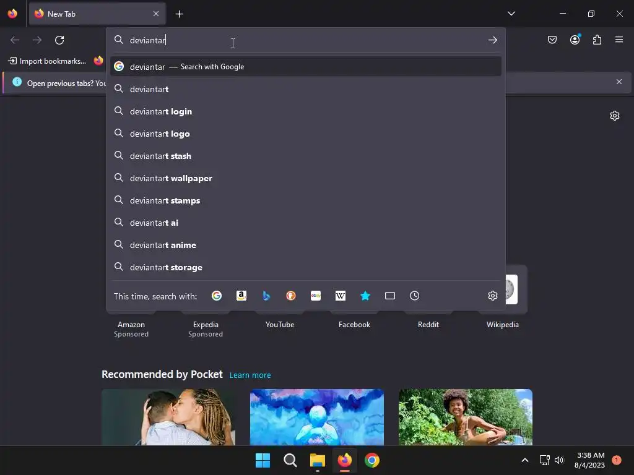
Task: Open the Reddit shortcut
Action: point(428,325)
